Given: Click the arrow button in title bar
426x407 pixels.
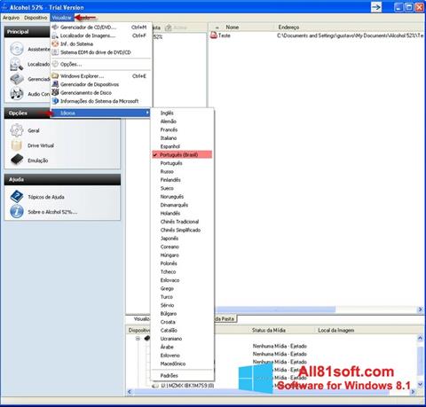Looking at the screenshot, I should (376, 7).
